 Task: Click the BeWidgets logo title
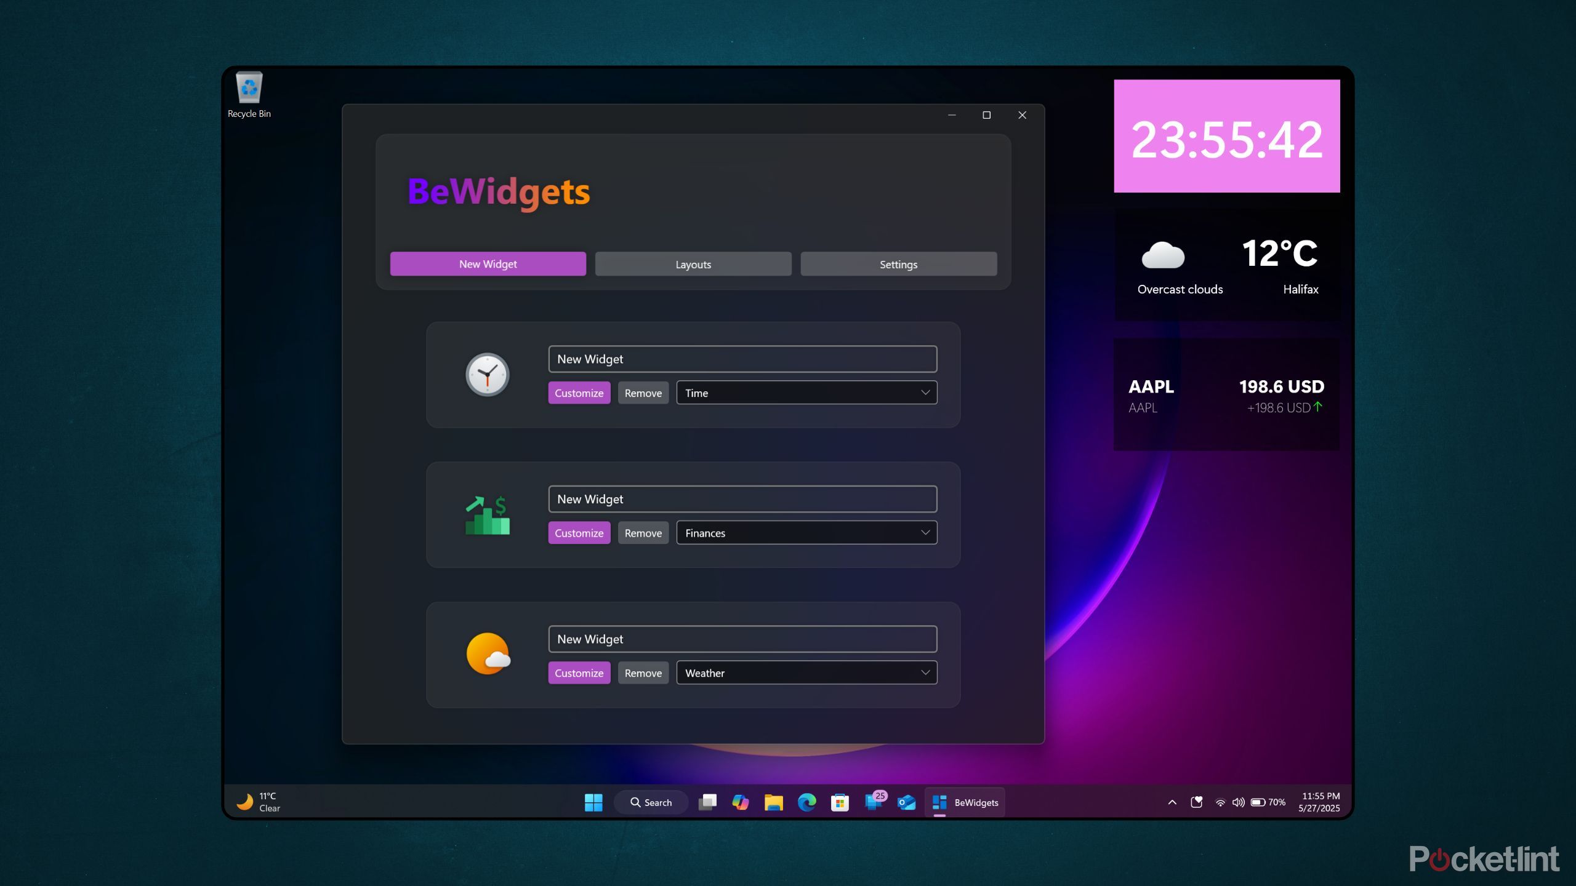498,191
